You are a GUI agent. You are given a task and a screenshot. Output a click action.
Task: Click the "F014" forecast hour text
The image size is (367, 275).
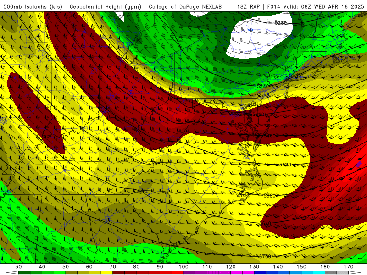(274, 7)
